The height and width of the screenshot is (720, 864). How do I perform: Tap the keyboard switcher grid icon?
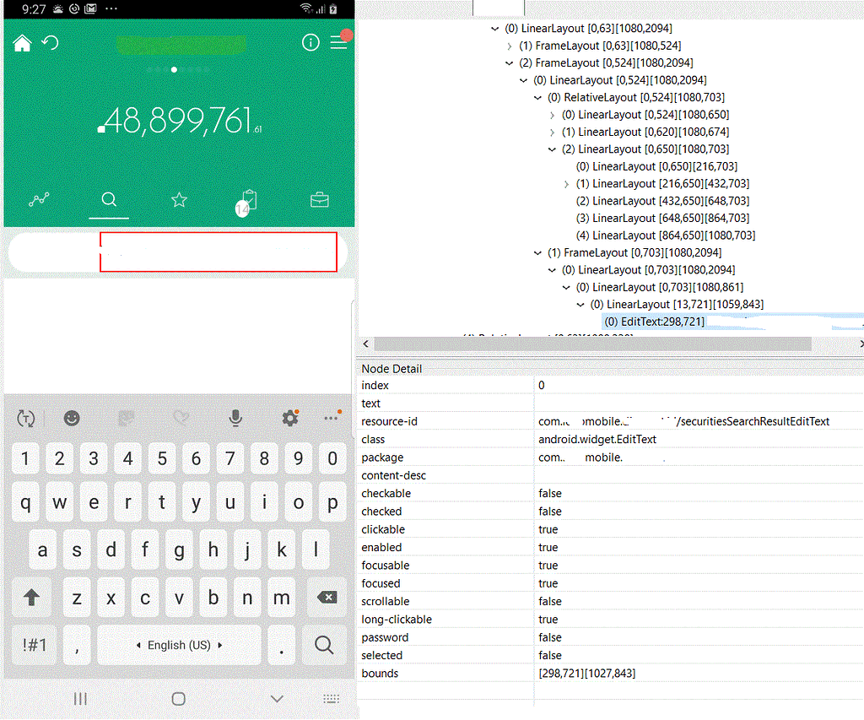[x=331, y=699]
